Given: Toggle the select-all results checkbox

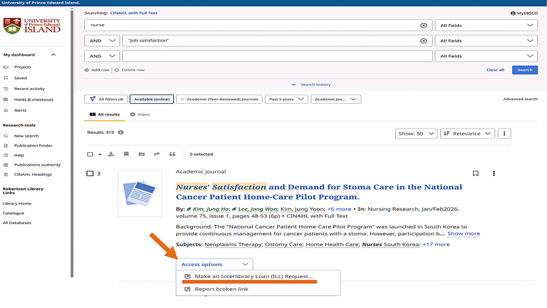Looking at the screenshot, I should coord(90,154).
